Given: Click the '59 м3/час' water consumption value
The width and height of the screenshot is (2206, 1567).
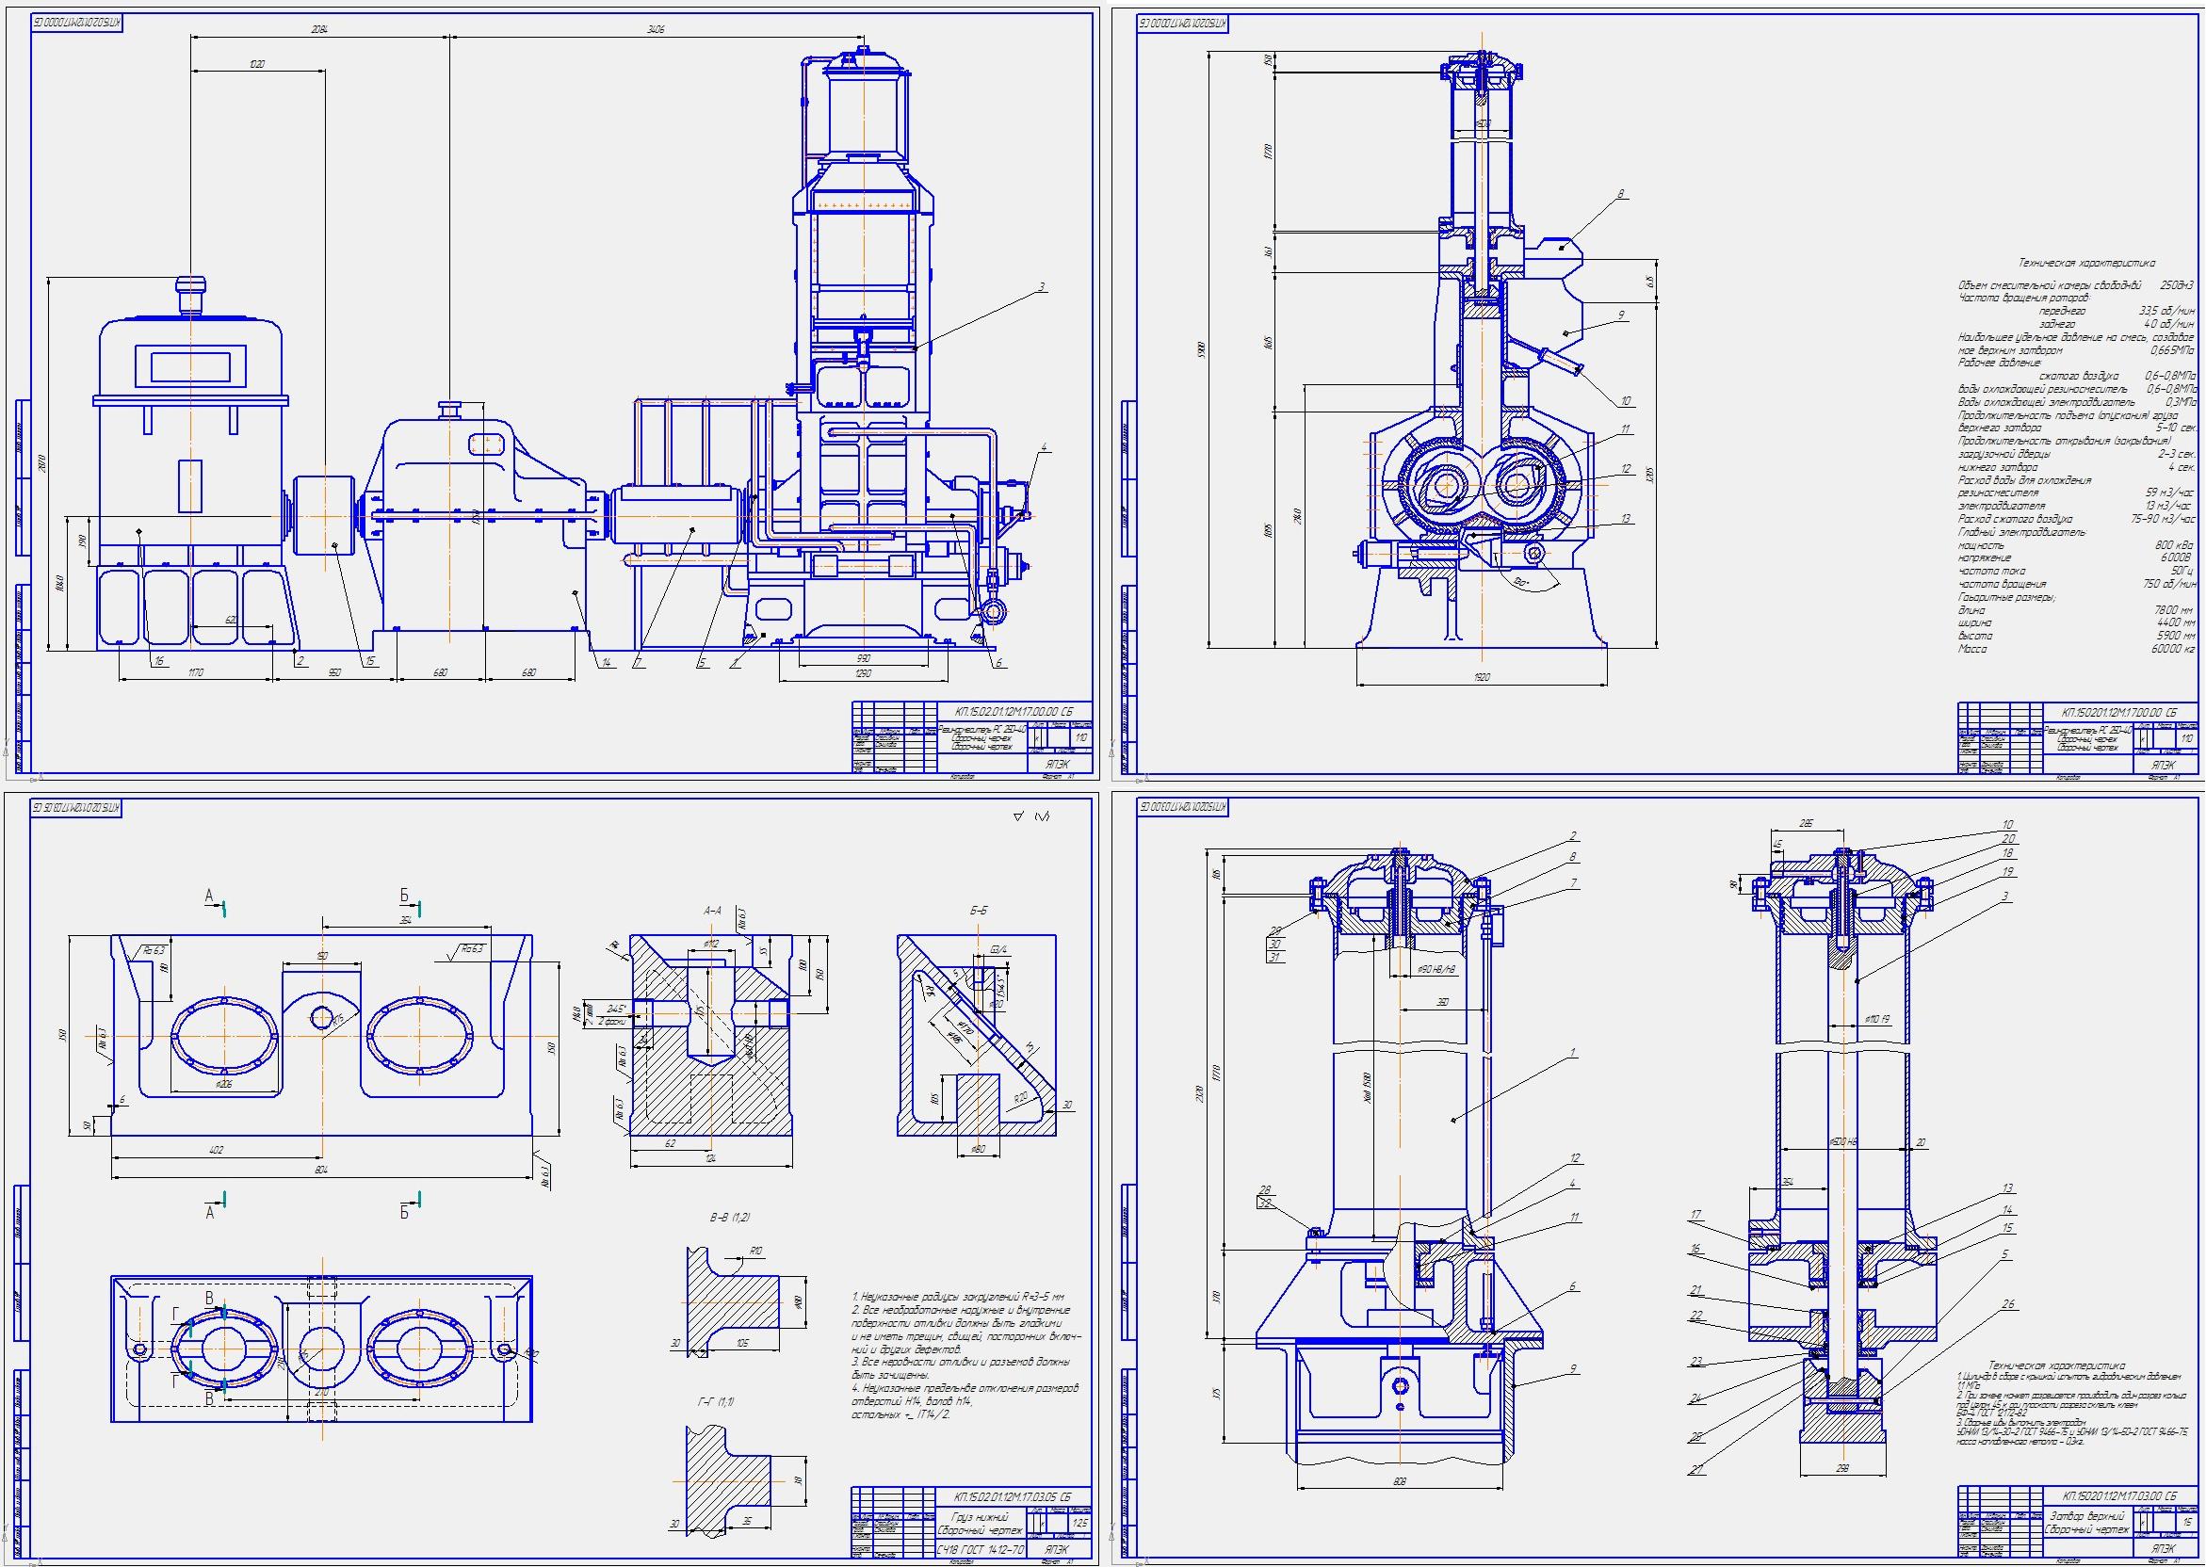Looking at the screenshot, I should coord(2169,493).
